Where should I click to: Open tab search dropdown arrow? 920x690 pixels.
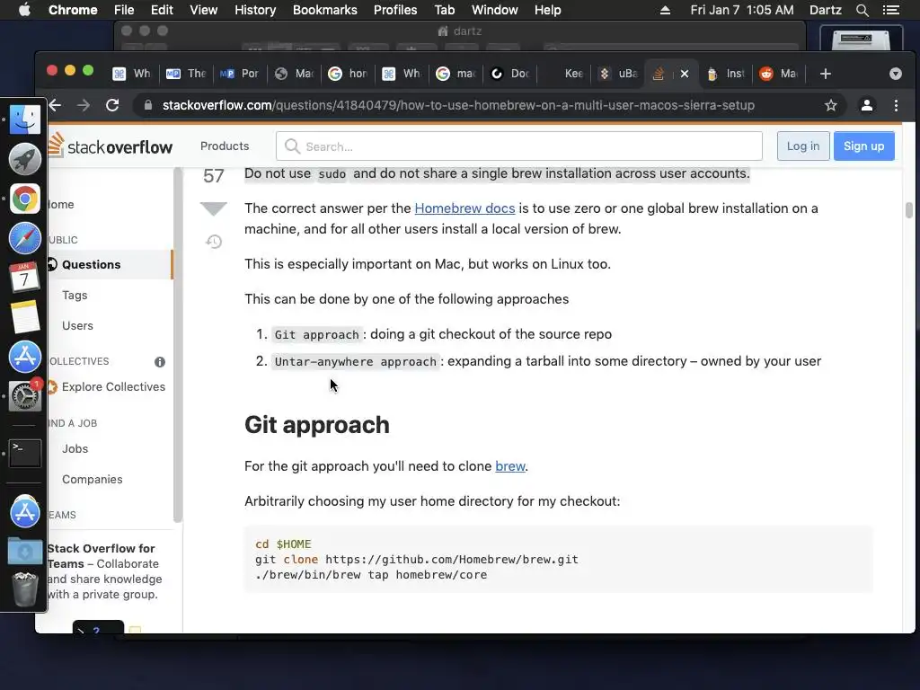[x=896, y=74]
